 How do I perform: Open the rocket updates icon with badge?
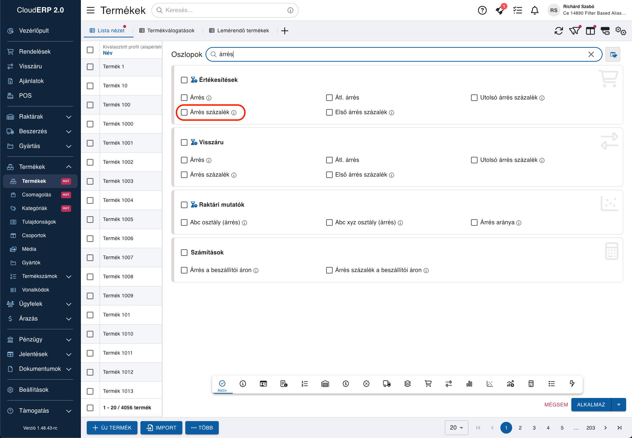coord(500,10)
